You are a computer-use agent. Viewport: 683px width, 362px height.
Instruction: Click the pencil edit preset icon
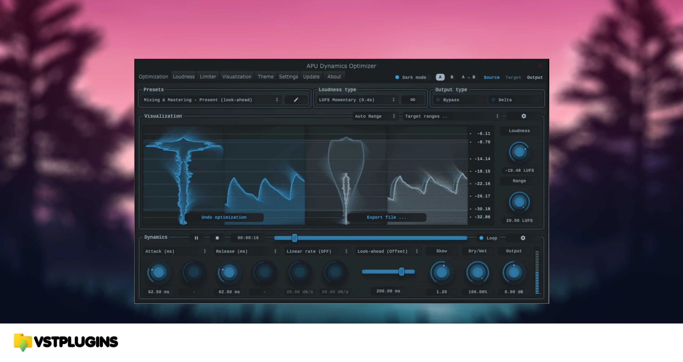pyautogui.click(x=296, y=100)
